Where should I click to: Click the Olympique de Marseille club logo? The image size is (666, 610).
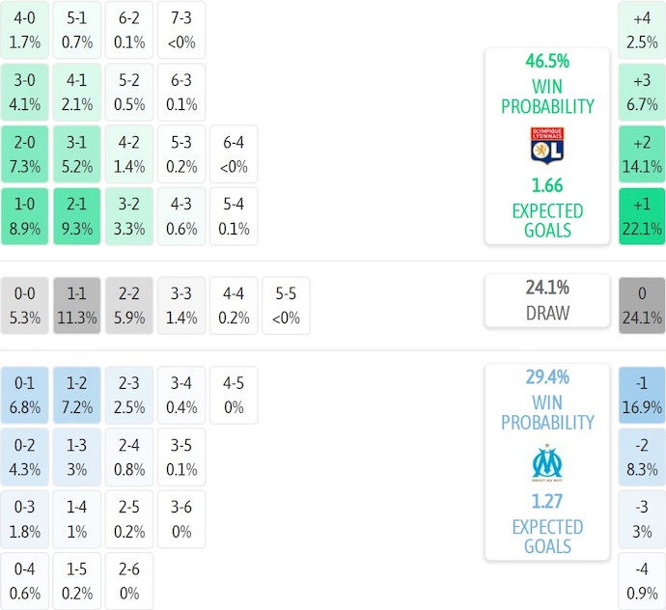[x=547, y=462]
